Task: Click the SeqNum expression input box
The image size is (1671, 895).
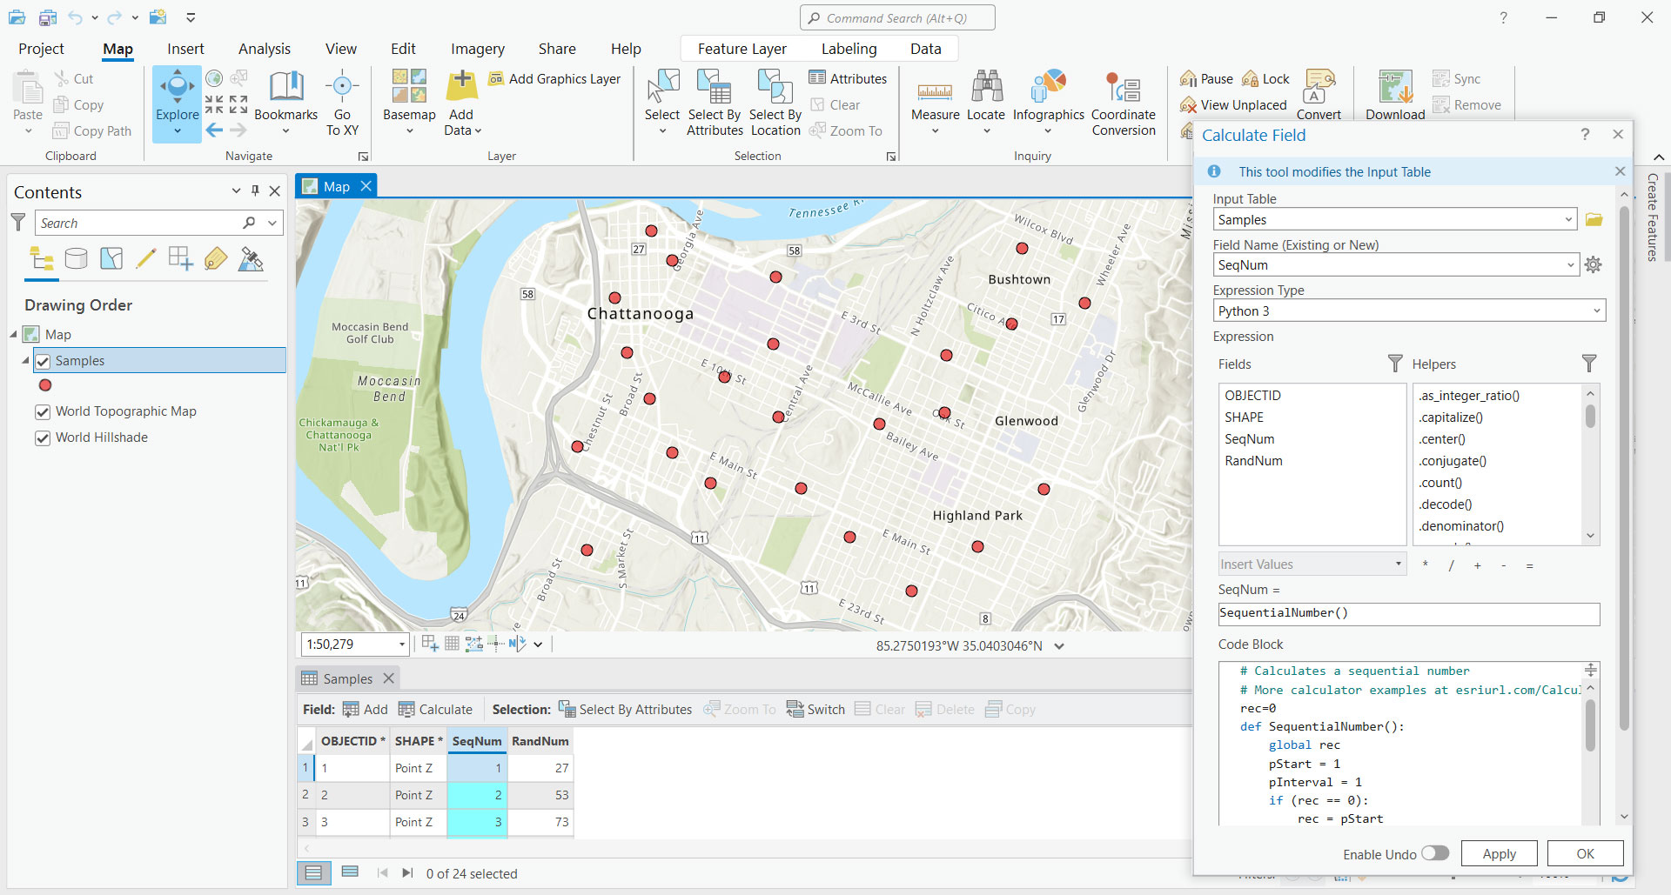Action: [x=1407, y=613]
